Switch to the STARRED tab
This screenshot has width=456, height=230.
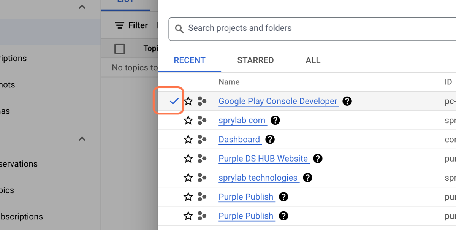point(255,60)
